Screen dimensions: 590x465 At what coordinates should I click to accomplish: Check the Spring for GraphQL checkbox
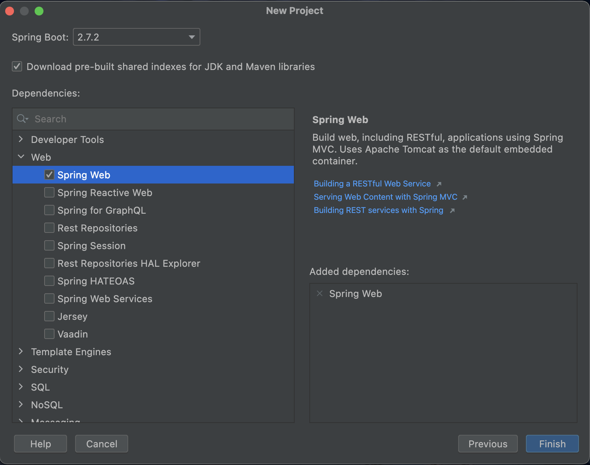coord(49,210)
